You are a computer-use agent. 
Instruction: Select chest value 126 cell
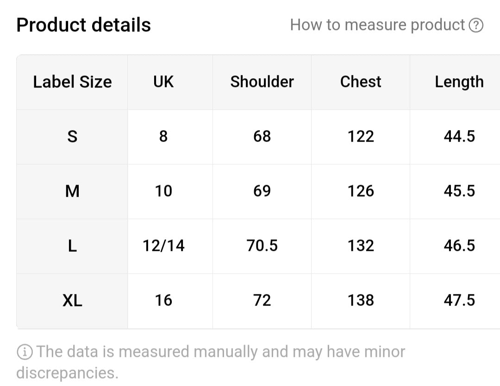[x=360, y=192]
